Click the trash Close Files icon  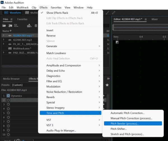(x=36, y=26)
